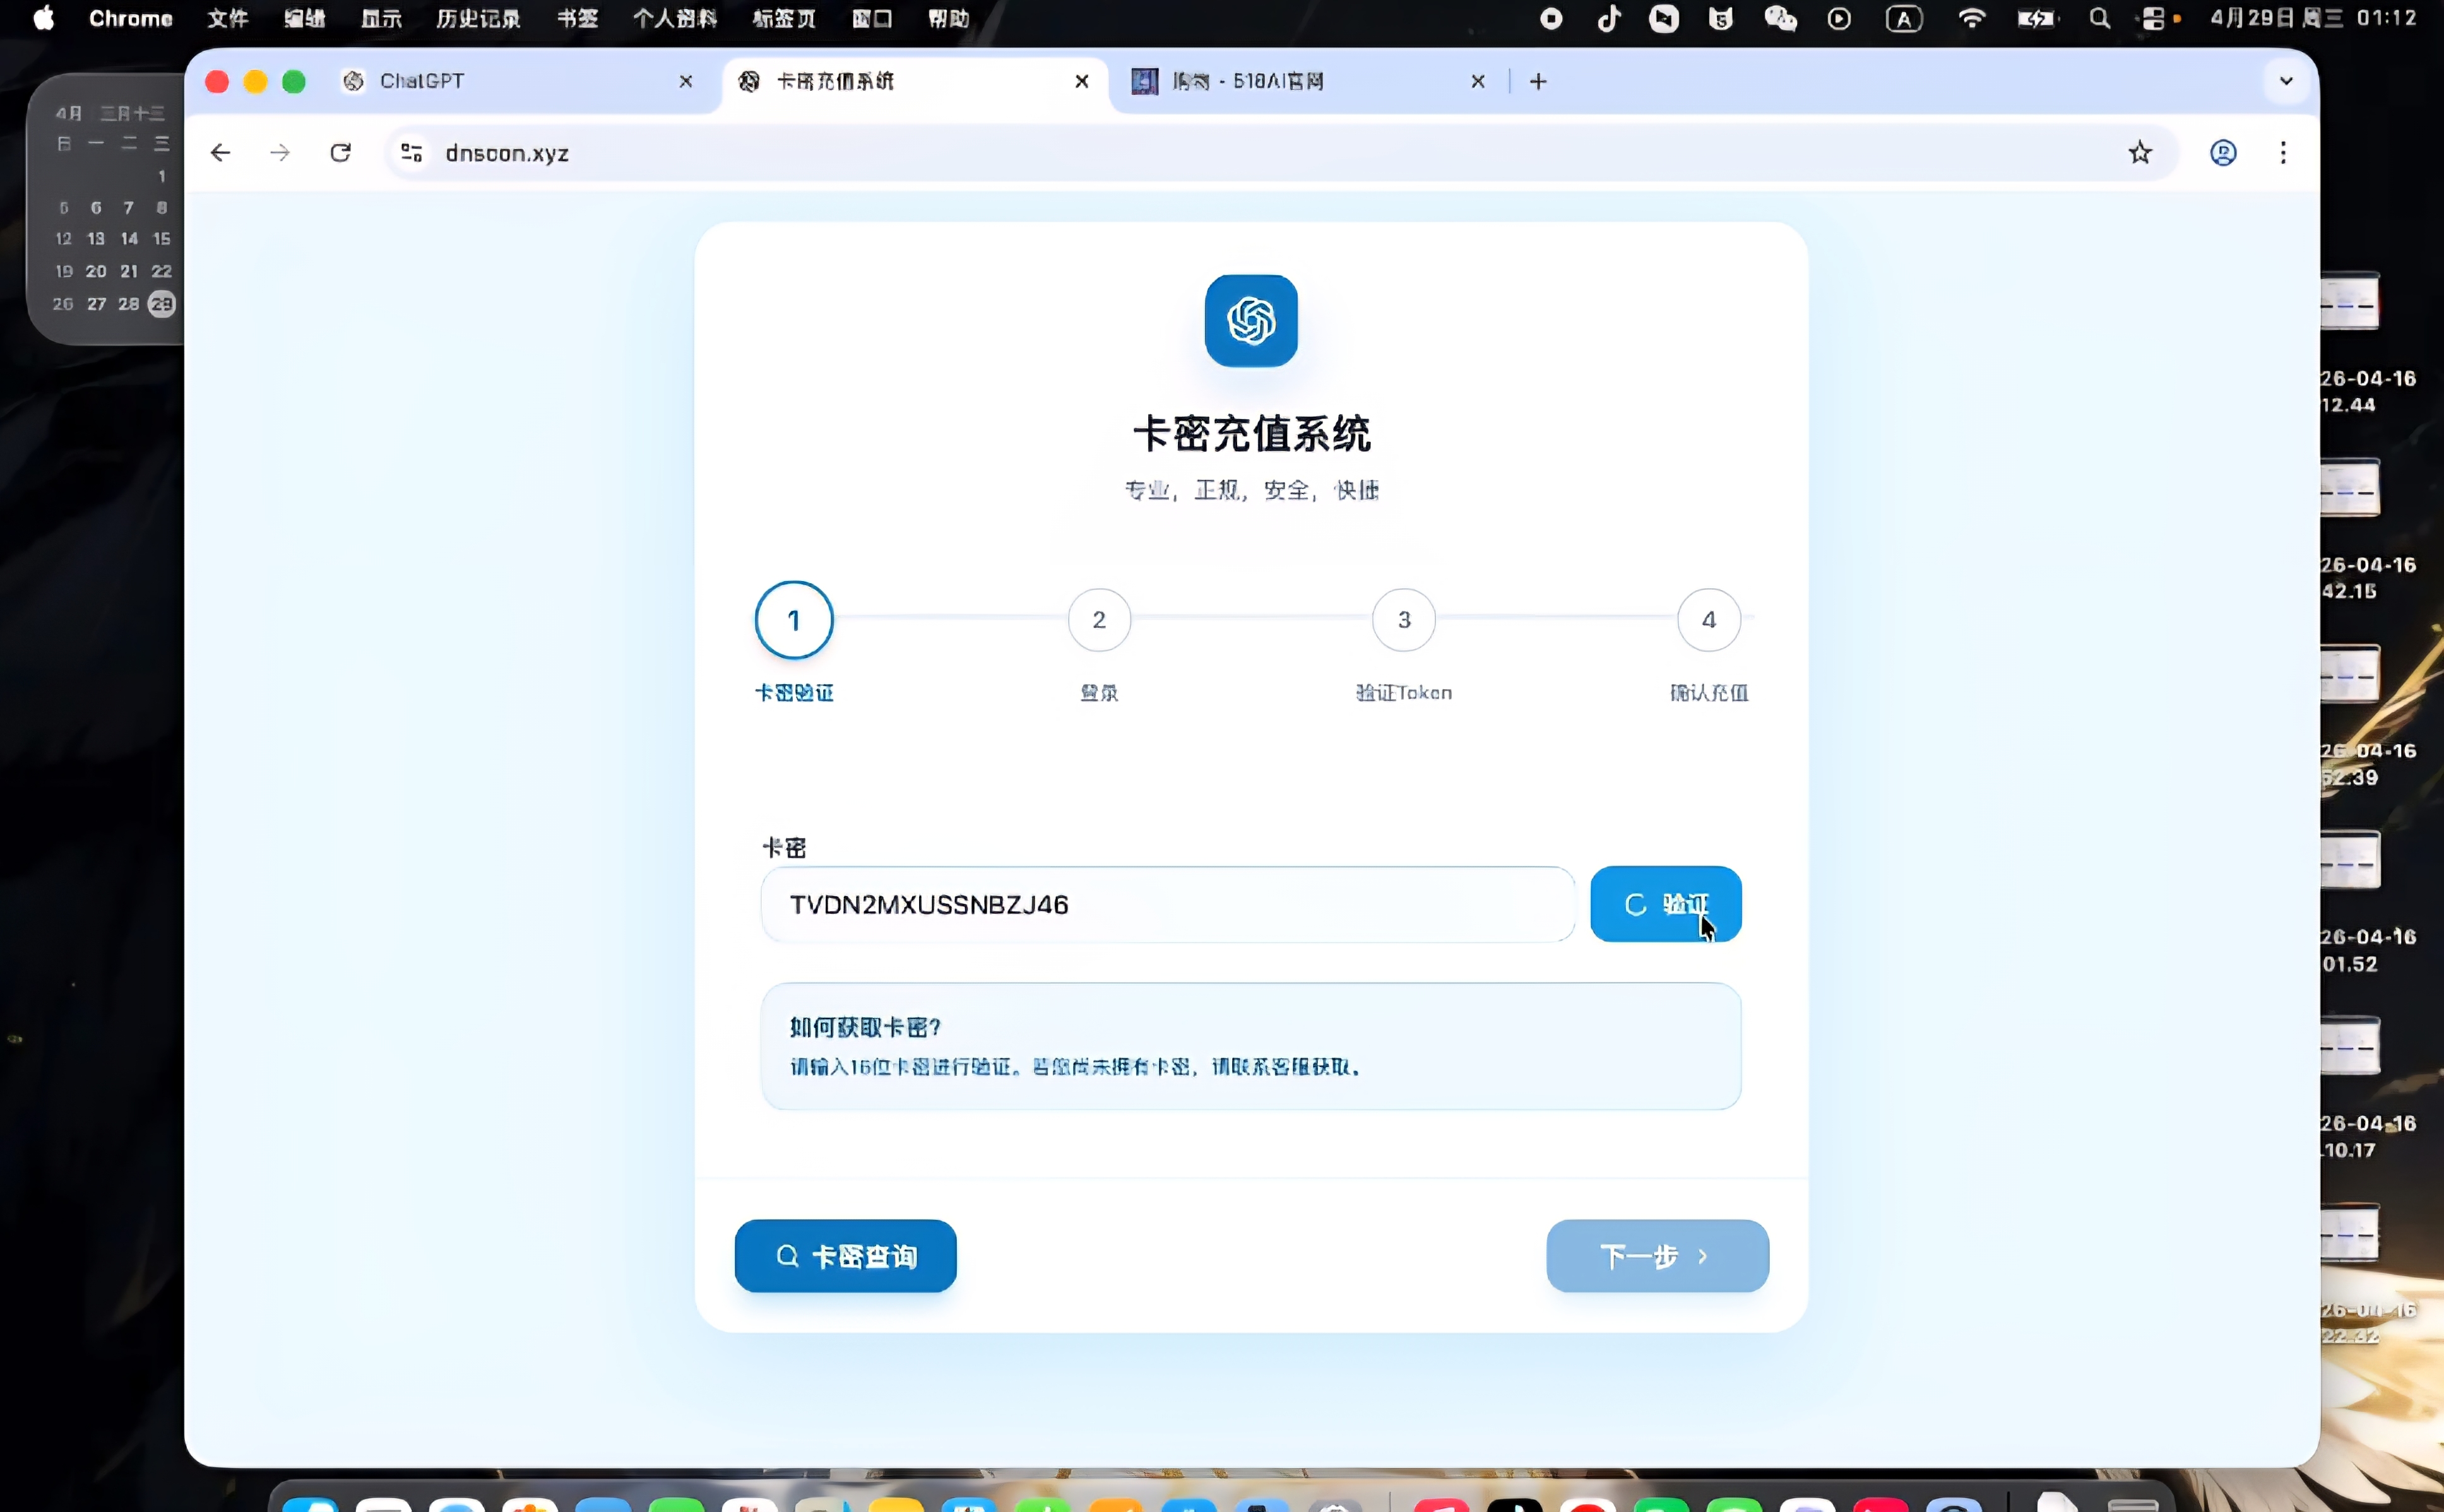Click the WeChat menu bar icon
Screen dimensions: 2444x1512
coord(1780,18)
